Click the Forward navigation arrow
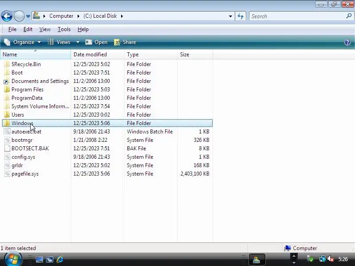 click(19, 16)
